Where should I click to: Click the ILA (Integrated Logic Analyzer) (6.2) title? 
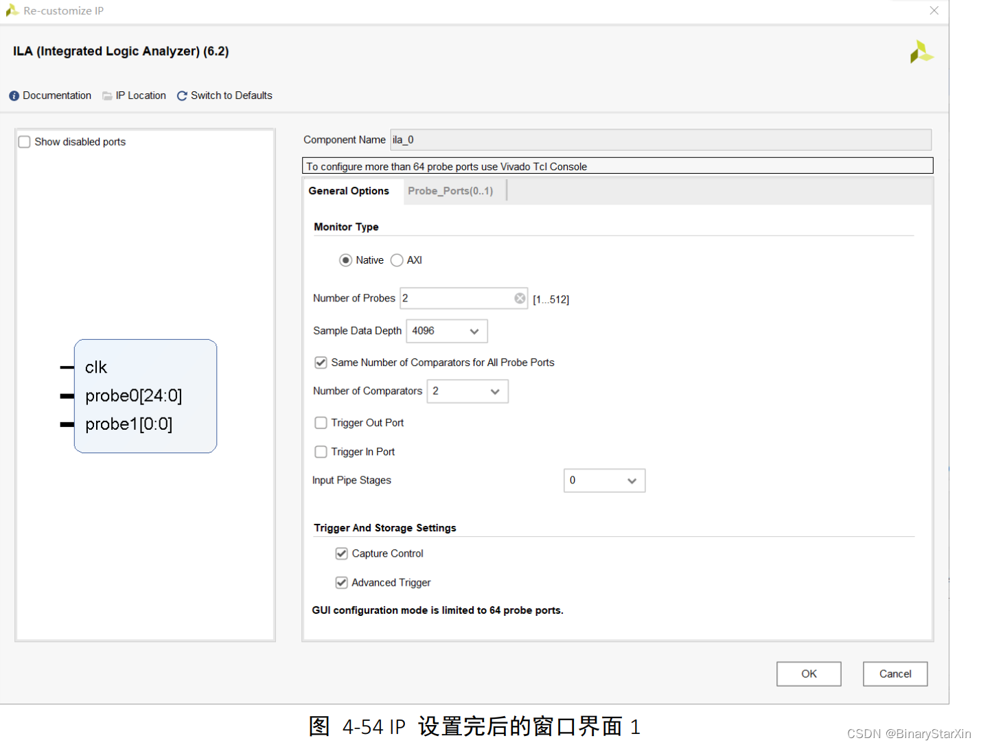(121, 51)
